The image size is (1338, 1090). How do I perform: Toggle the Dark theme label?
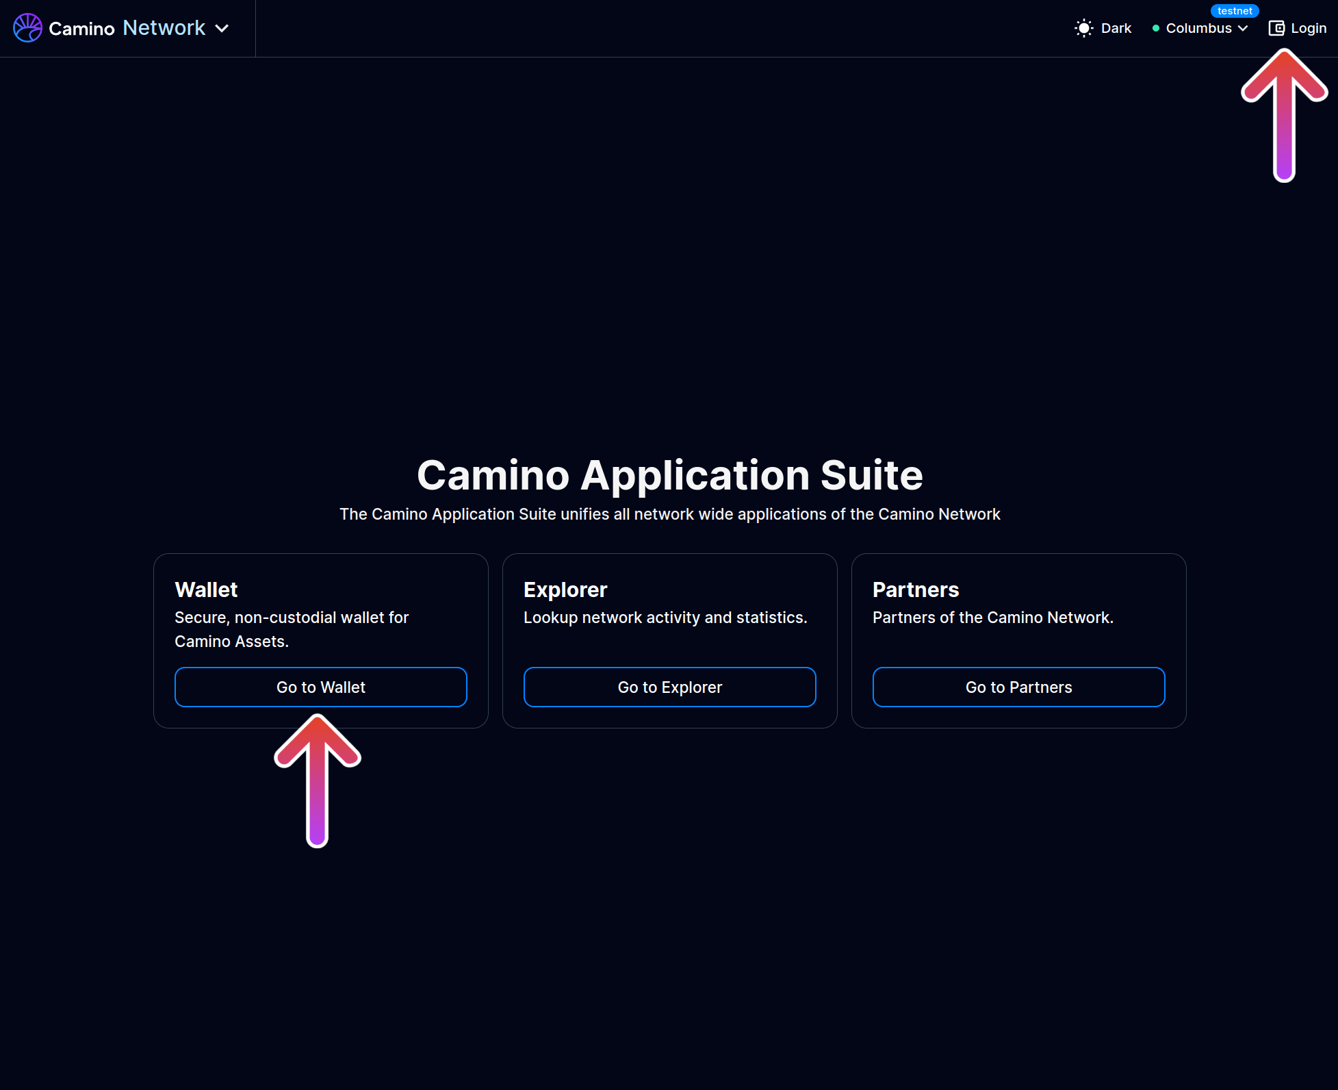(1116, 28)
